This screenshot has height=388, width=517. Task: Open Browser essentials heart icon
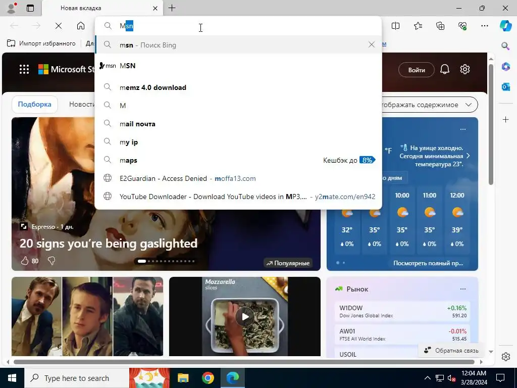(x=462, y=26)
